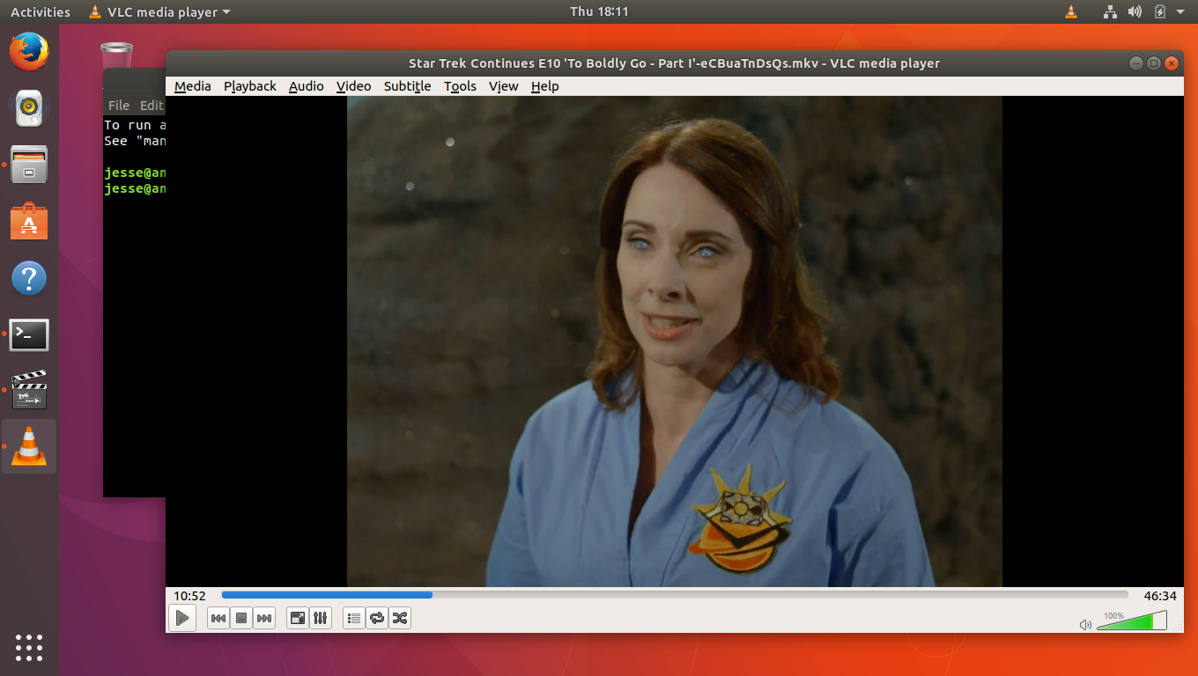Toggle loop repeat mode

(377, 618)
